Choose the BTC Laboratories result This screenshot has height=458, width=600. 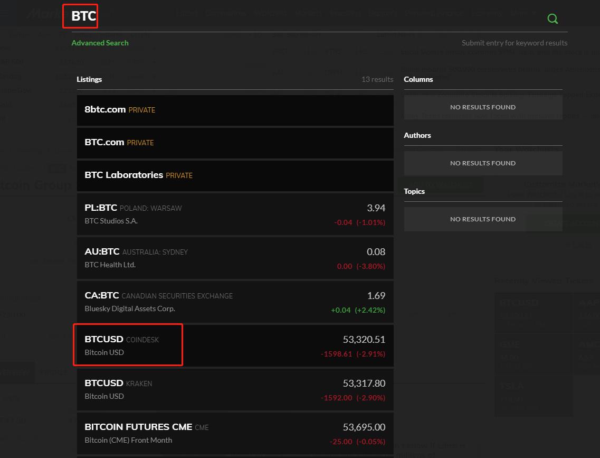click(235, 175)
